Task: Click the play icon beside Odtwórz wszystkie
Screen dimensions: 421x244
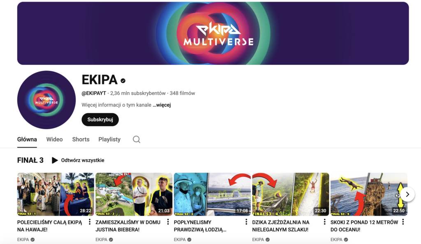Action: (x=55, y=160)
